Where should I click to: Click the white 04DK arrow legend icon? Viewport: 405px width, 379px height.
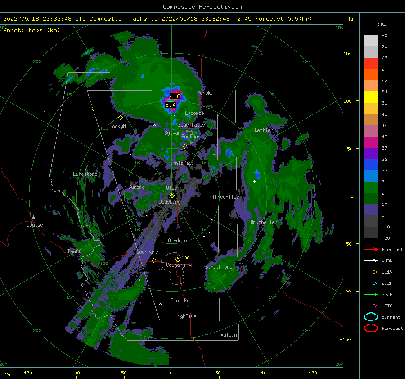pyautogui.click(x=371, y=261)
